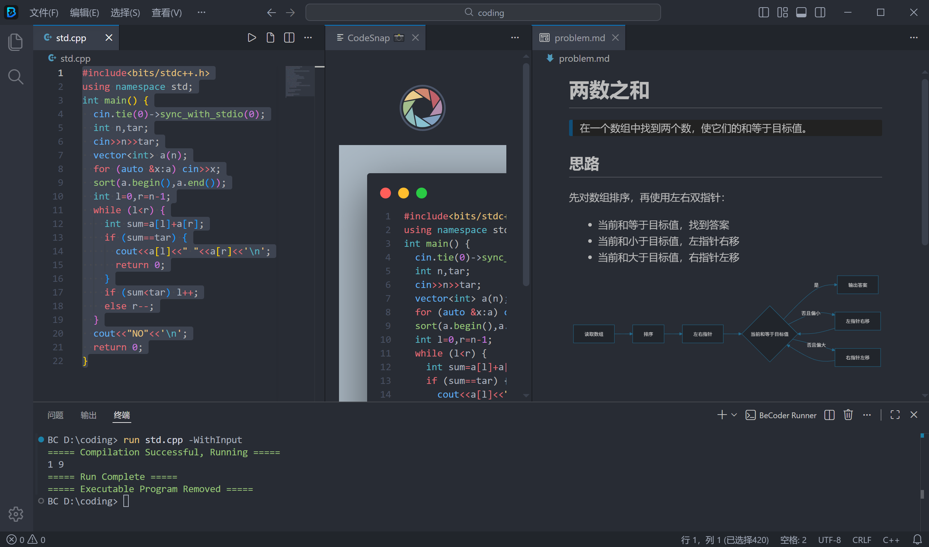Click the green dot in CodeSnap window
Image resolution: width=929 pixels, height=547 pixels.
pos(422,193)
